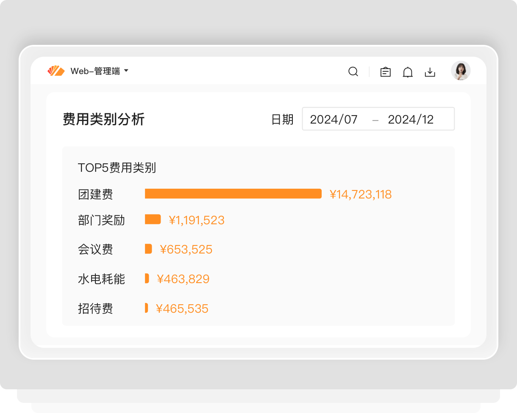Select the 招待费 bar

click(147, 308)
